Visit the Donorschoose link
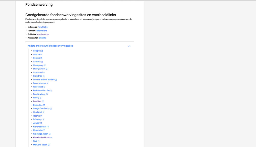 pyautogui.click(x=39, y=83)
